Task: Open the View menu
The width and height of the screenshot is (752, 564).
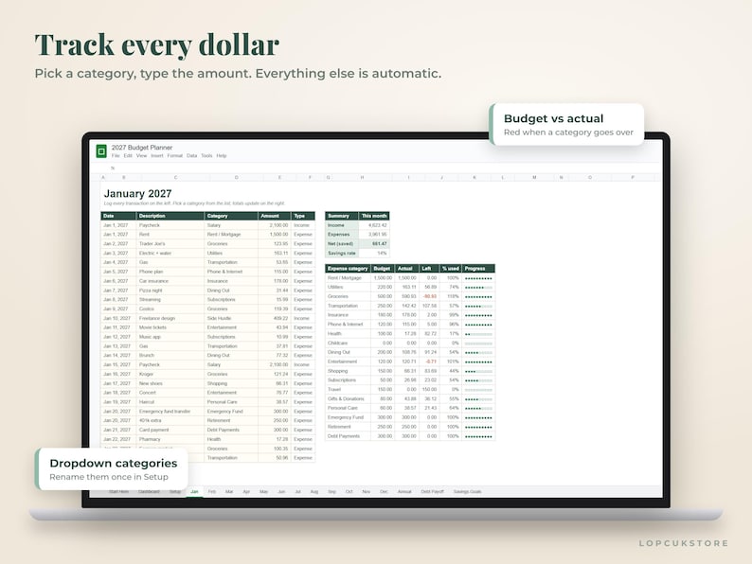Action: [x=141, y=156]
